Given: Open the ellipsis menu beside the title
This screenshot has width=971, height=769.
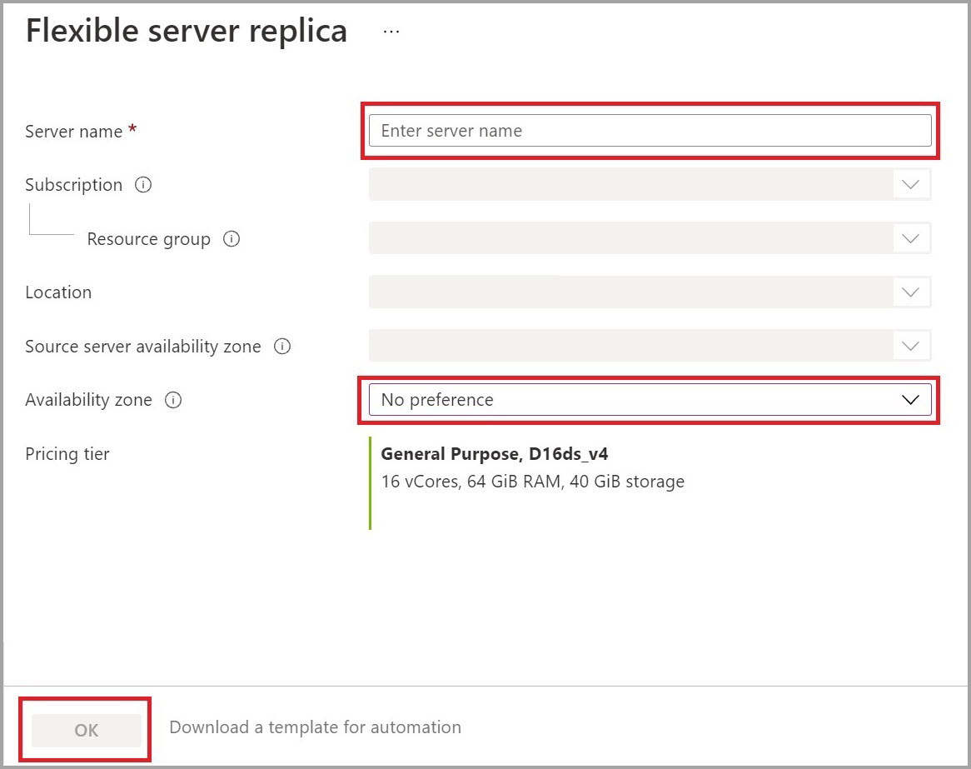Looking at the screenshot, I should 391,29.
